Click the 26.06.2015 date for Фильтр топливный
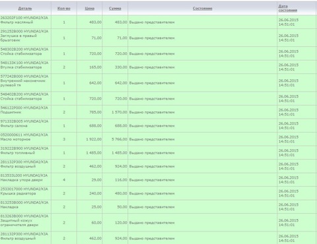 pyautogui.click(x=289, y=150)
